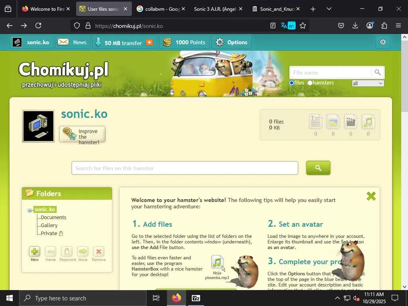Click the magnifier icon beside File name field
The height and width of the screenshot is (306, 408).
pyautogui.click(x=378, y=73)
